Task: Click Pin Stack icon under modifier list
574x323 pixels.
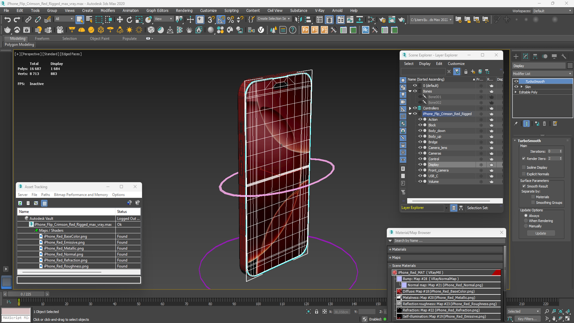Action: 516,124
